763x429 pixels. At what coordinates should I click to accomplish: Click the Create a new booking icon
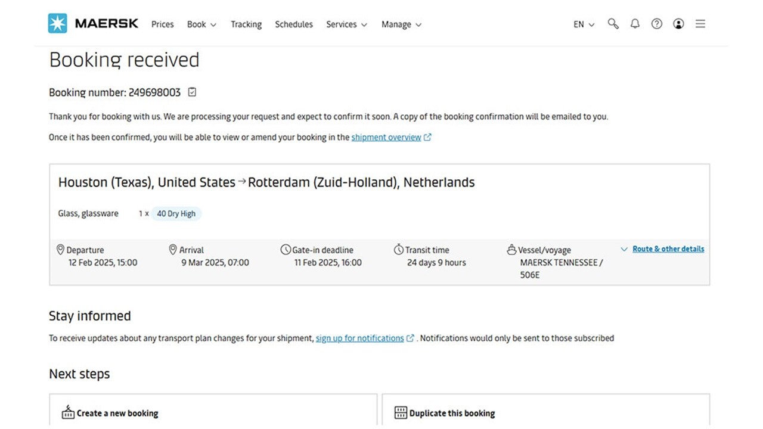point(67,412)
